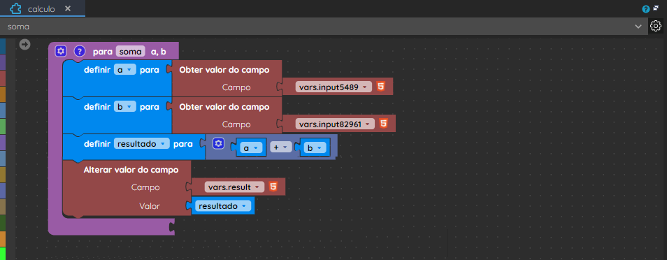The height and width of the screenshot is (260, 667).
Task: Click 'definir' text in resultado row
Action: [97, 144]
